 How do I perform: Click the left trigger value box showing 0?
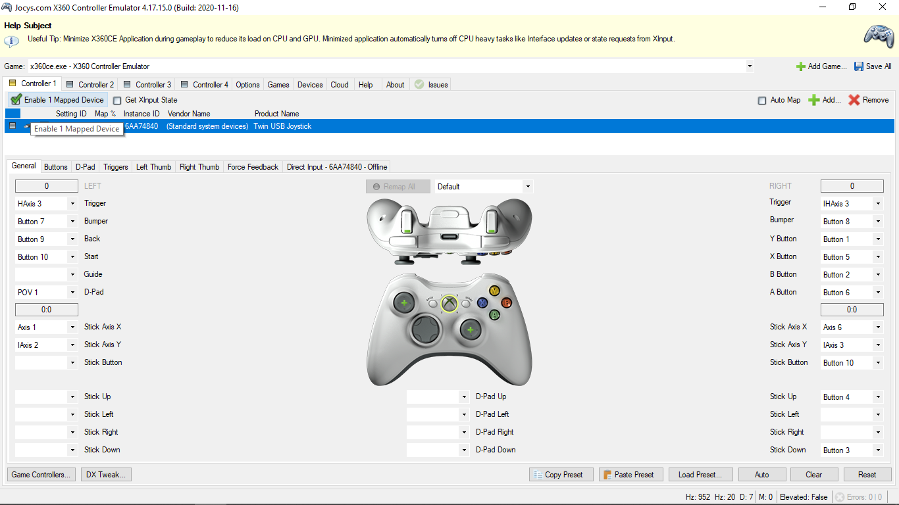47,186
